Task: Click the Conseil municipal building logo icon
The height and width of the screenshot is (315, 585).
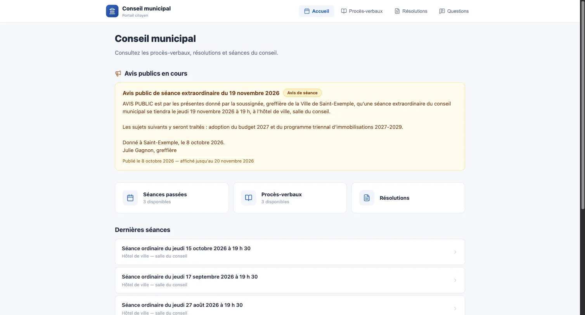Action: click(x=112, y=11)
